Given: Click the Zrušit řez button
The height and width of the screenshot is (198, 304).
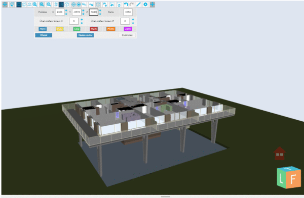Looking at the screenshot, I should [x=127, y=35].
